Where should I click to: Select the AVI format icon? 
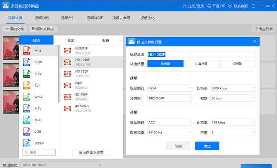[x=27, y=85]
